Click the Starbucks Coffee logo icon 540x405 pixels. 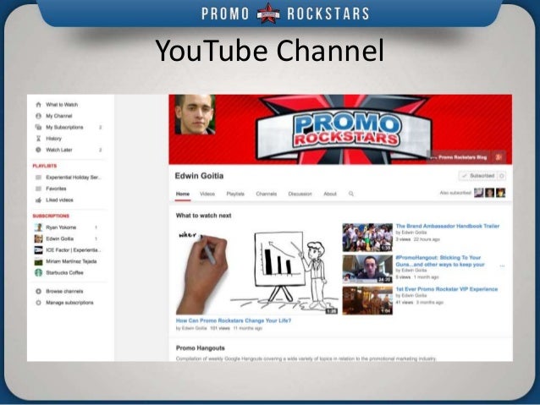coord(38,273)
